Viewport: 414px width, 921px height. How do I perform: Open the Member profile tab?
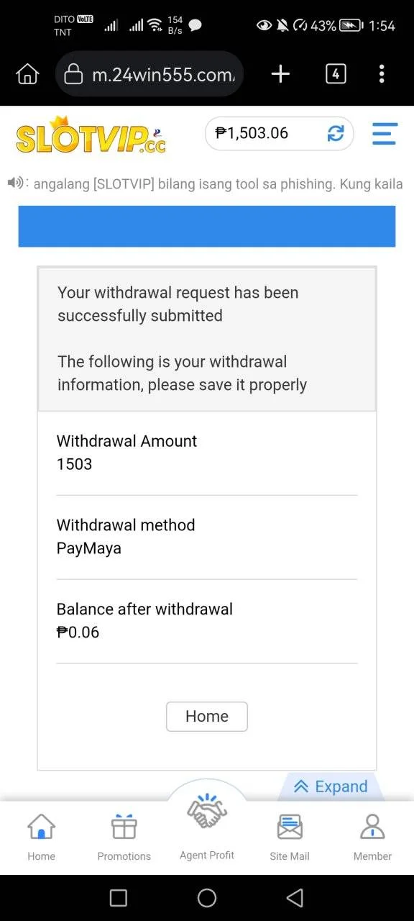click(x=372, y=838)
